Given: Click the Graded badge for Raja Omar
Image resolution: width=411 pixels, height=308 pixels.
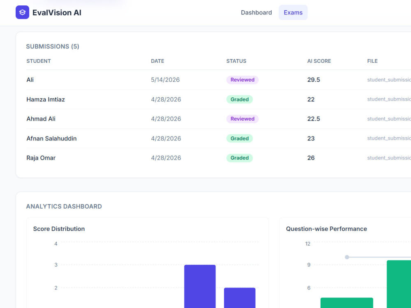Looking at the screenshot, I should [240, 158].
